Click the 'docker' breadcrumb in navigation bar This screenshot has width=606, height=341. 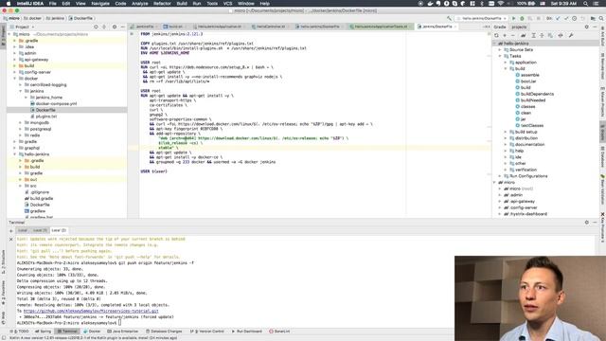(x=32, y=18)
